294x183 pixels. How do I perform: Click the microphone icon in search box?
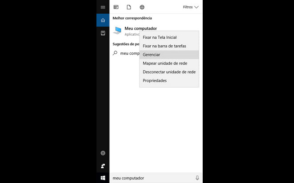[197, 178]
